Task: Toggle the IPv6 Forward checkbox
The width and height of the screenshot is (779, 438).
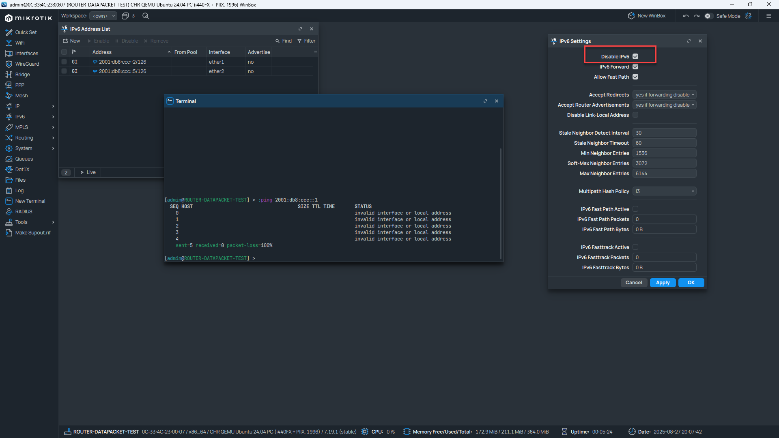Action: (635, 67)
